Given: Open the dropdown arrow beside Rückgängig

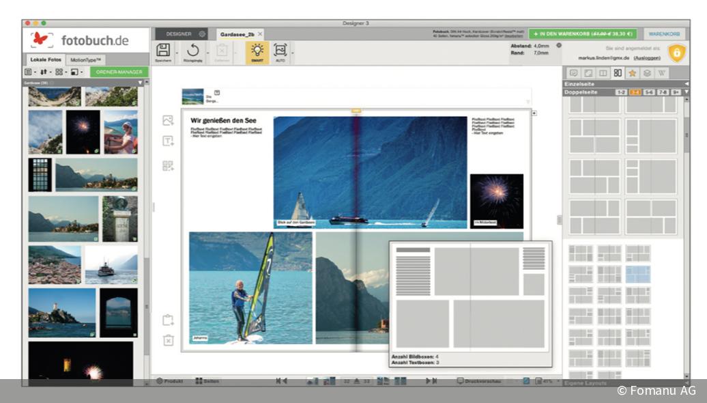Looking at the screenshot, I should click(x=207, y=53).
